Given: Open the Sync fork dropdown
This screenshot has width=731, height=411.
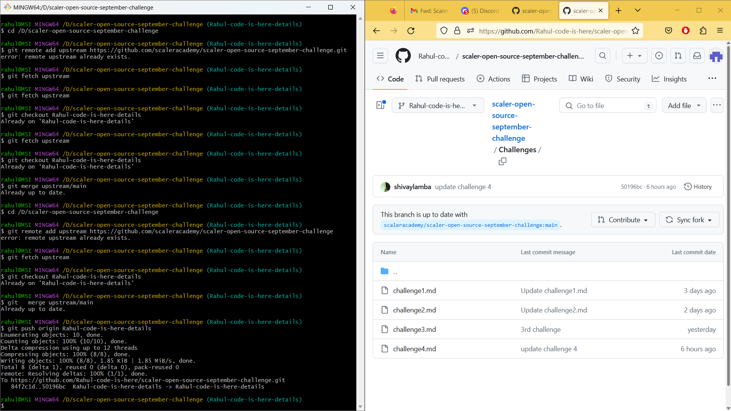Looking at the screenshot, I should pos(689,220).
